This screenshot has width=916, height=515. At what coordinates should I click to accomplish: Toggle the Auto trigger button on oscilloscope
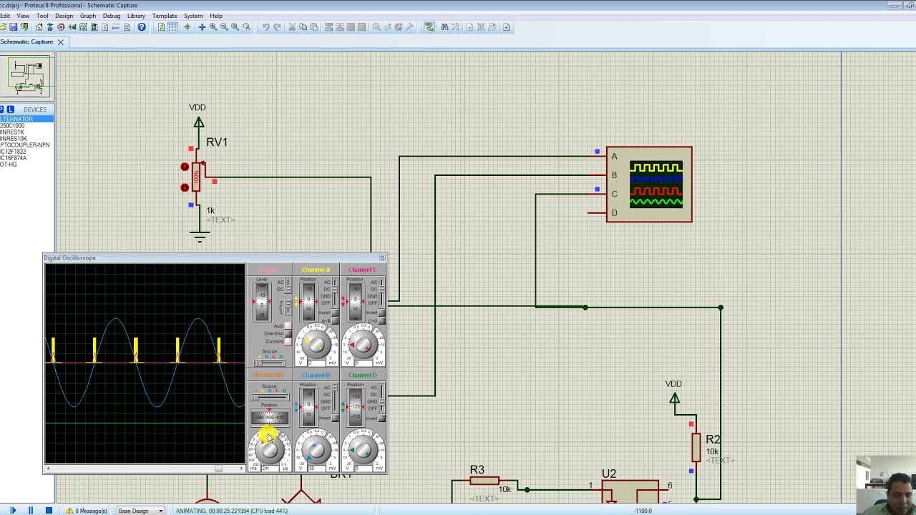coord(288,326)
